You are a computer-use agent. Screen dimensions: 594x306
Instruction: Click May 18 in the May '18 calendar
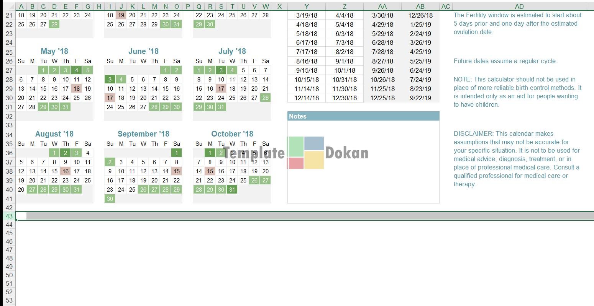pos(77,89)
